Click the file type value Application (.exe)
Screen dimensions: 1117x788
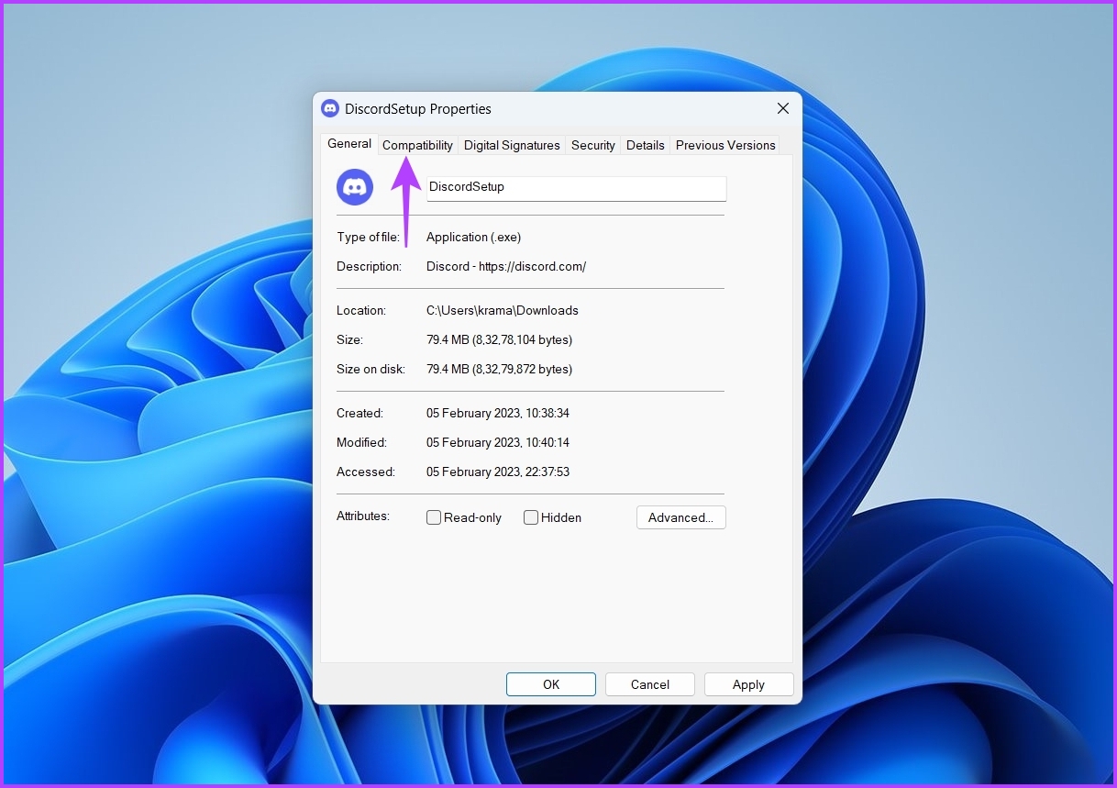pos(473,237)
